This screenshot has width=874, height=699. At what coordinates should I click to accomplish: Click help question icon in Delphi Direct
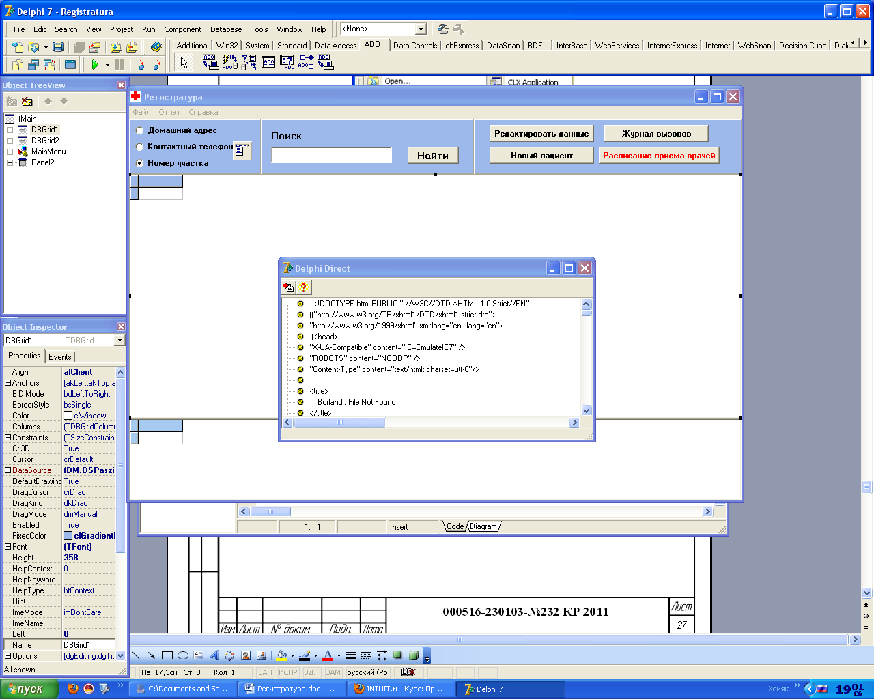[x=304, y=287]
